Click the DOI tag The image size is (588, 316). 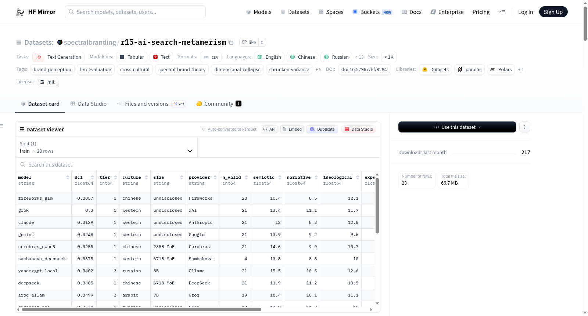pyautogui.click(x=364, y=69)
